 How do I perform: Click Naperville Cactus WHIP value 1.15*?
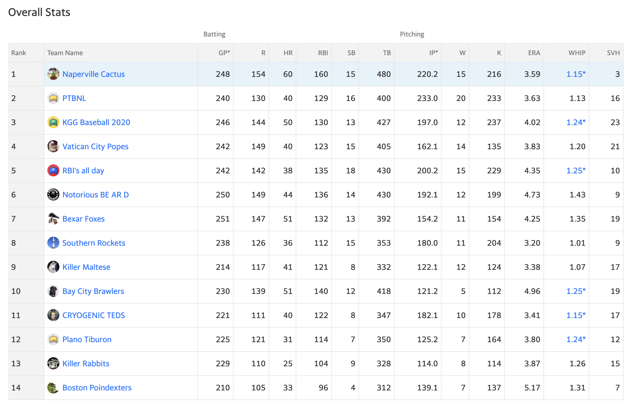[x=576, y=74]
